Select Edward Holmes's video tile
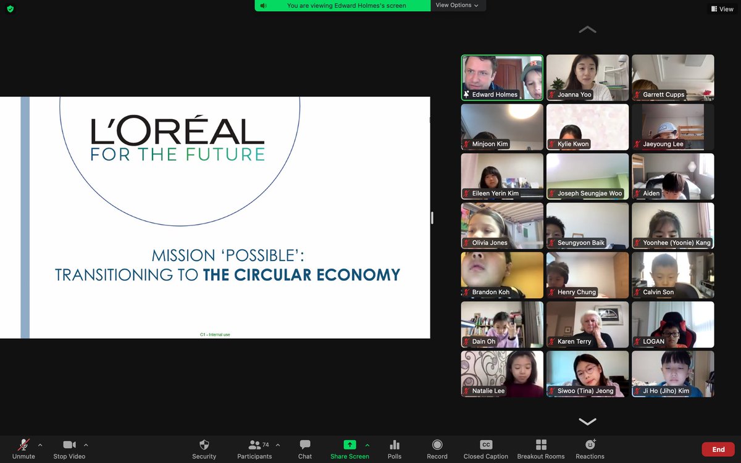741x463 pixels. pos(502,77)
